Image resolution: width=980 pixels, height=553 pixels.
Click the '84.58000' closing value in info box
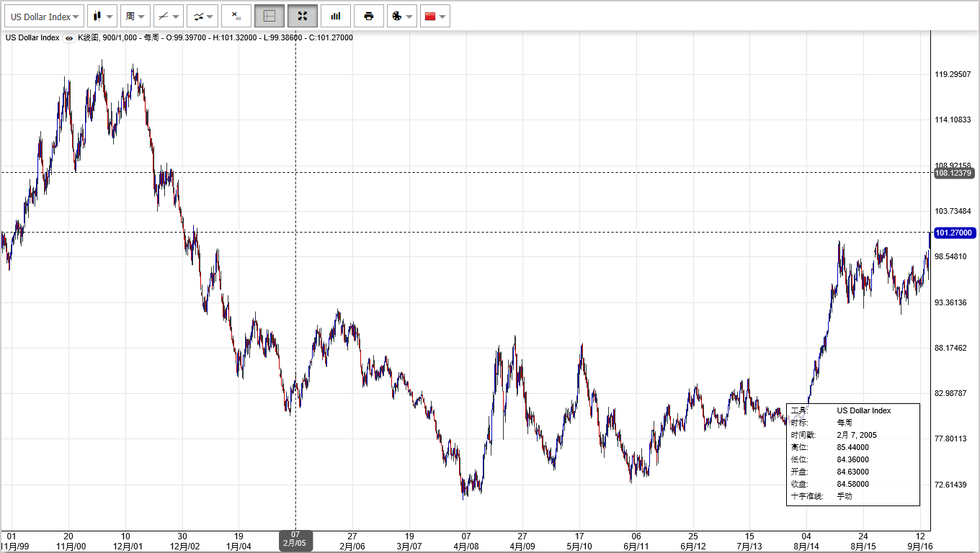pos(852,484)
